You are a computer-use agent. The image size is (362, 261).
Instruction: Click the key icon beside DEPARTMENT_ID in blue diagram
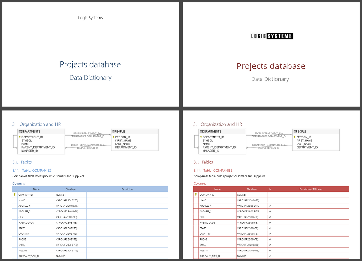(x=20, y=137)
